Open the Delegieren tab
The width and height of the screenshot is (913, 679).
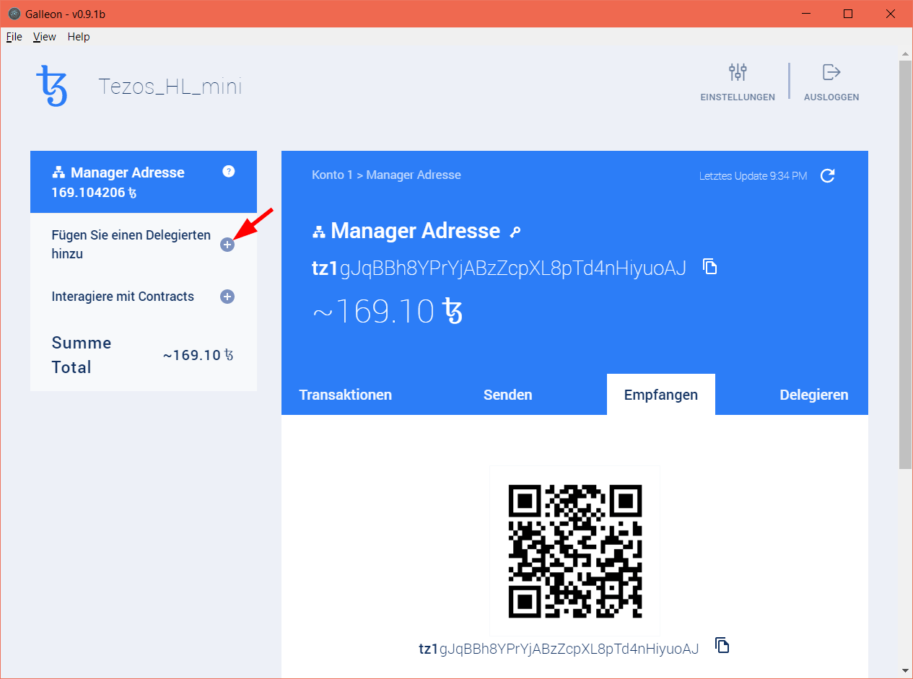coord(814,395)
